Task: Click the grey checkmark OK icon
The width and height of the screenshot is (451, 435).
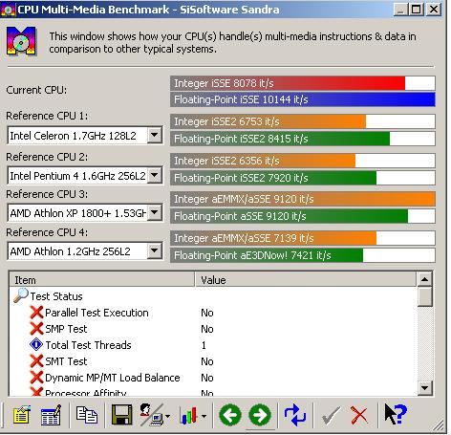Action: click(331, 416)
